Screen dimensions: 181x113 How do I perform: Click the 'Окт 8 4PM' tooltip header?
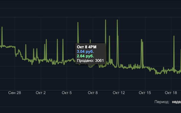[87, 47]
